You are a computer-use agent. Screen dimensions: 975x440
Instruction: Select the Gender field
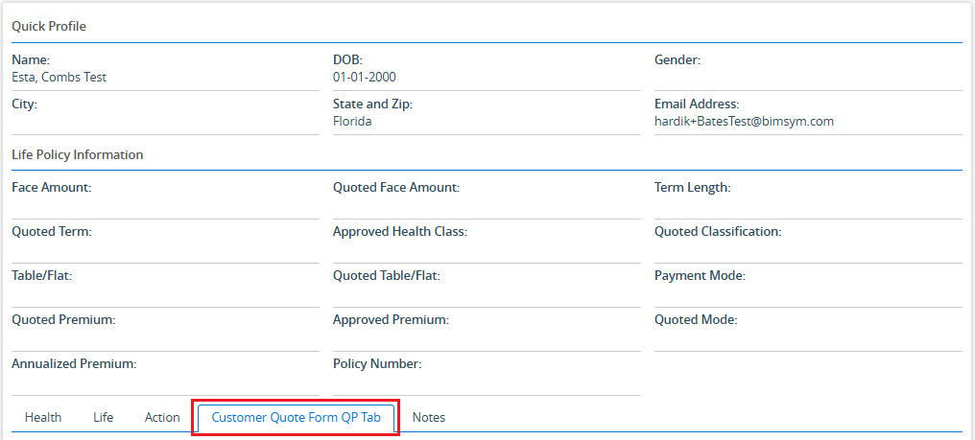click(807, 68)
